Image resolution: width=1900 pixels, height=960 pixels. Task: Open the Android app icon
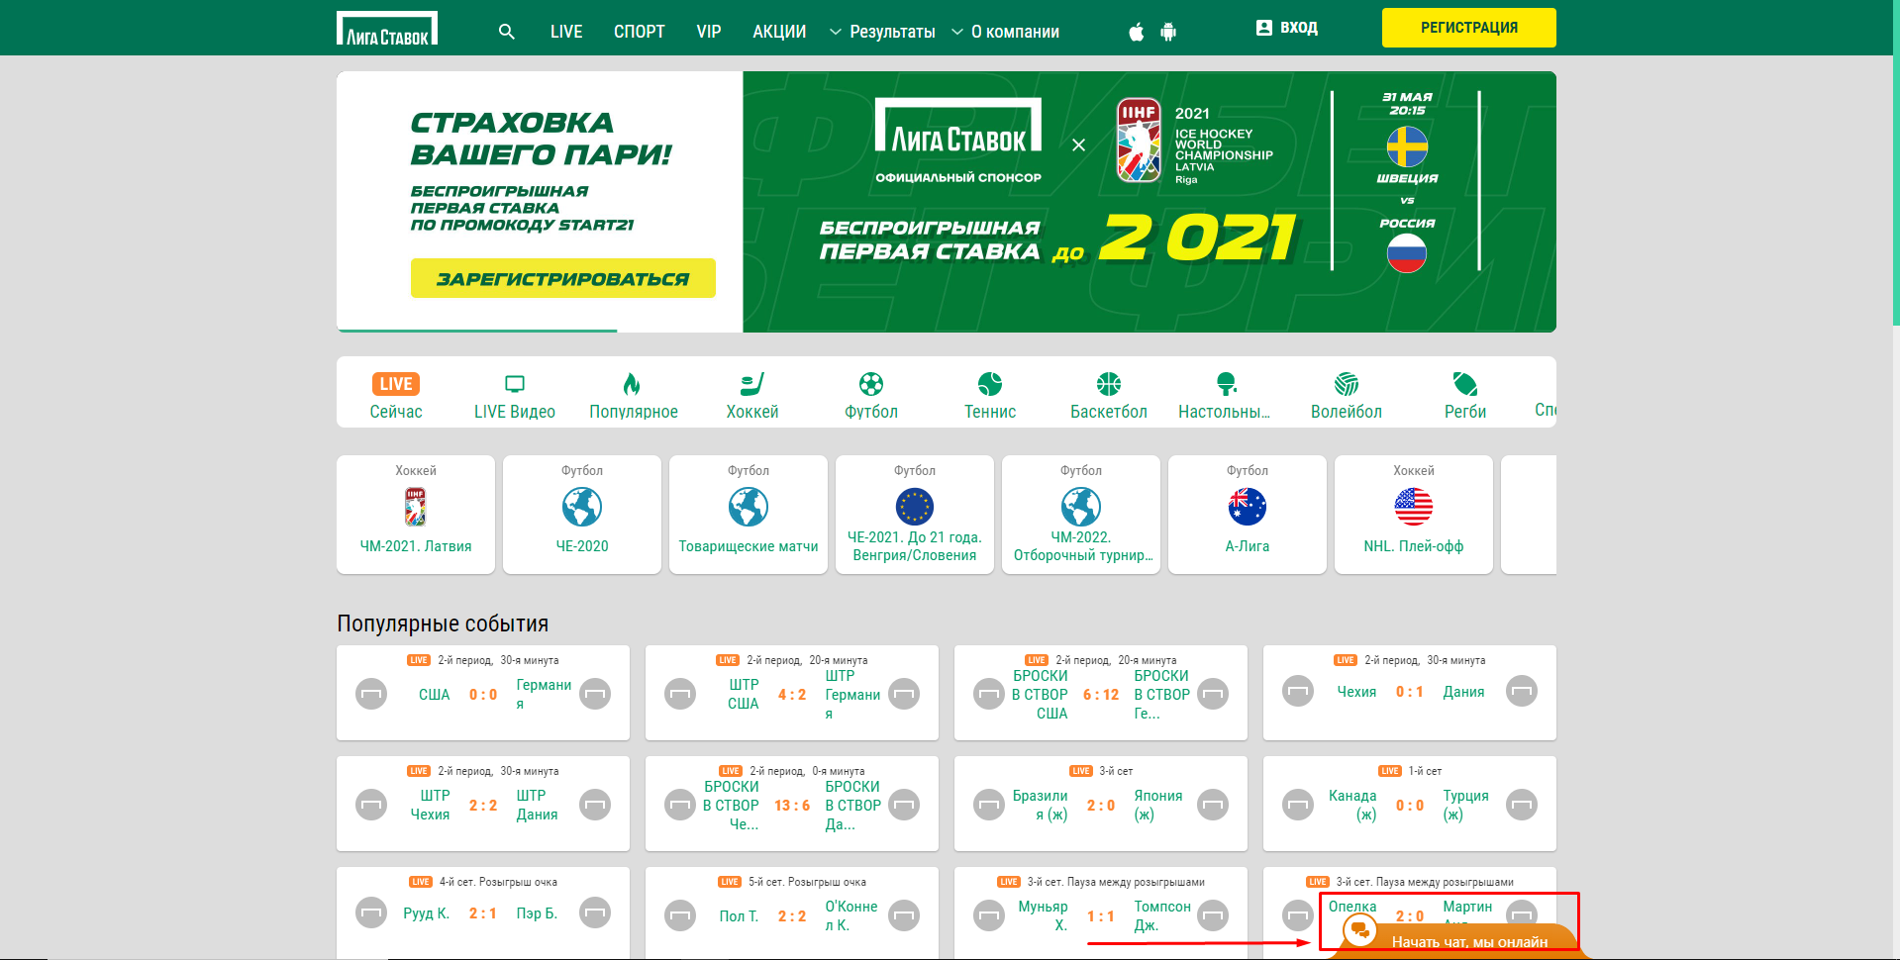(1168, 32)
